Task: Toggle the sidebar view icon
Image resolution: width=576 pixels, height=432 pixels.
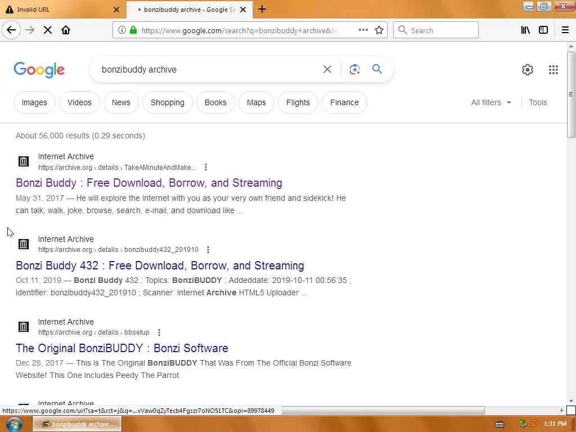Action: [x=543, y=30]
